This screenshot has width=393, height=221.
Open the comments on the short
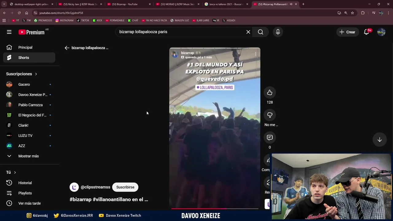coord(270,138)
